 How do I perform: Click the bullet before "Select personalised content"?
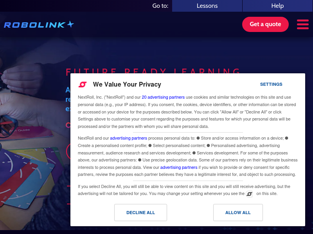tap(150, 145)
